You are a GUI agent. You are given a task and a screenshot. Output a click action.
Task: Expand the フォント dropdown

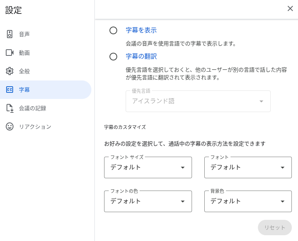click(x=248, y=167)
